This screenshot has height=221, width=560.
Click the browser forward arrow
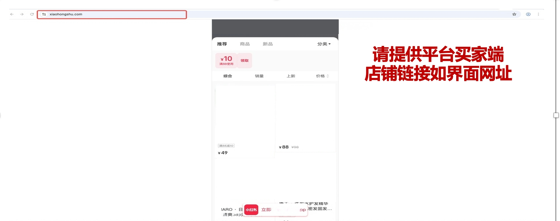point(22,14)
